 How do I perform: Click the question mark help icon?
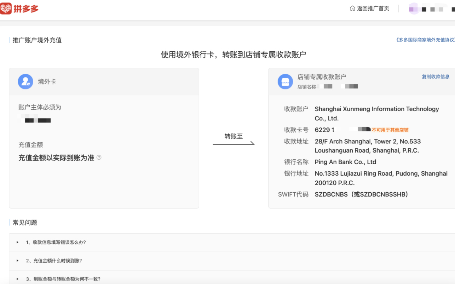(x=98, y=158)
